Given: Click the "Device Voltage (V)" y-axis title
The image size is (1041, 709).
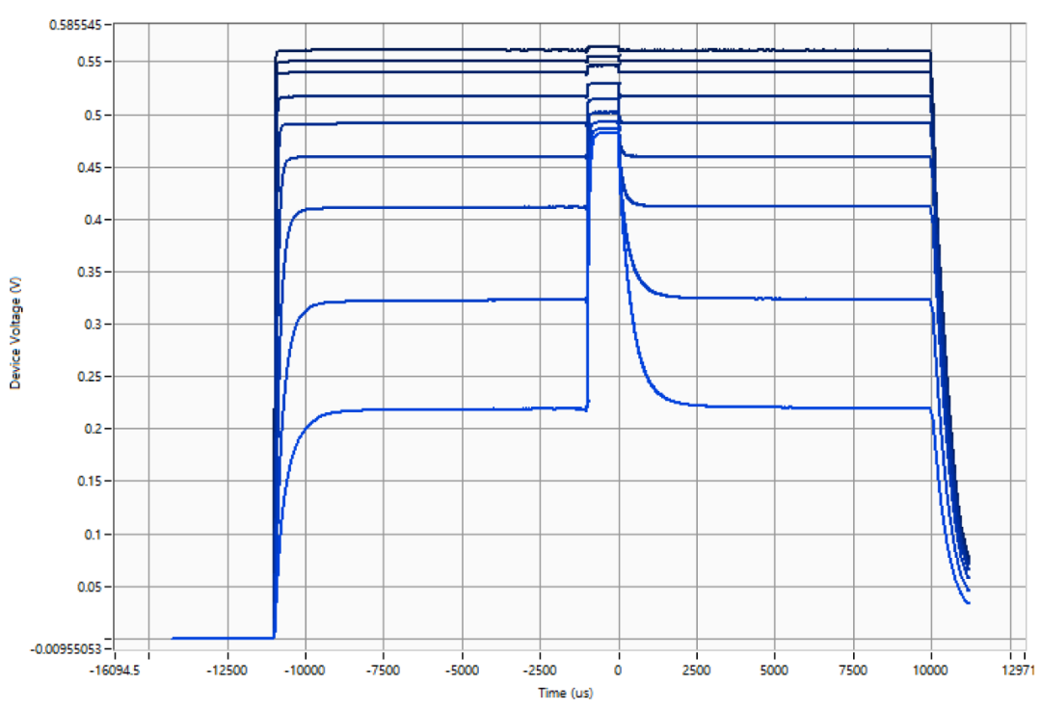Looking at the screenshot, I should [x=15, y=333].
